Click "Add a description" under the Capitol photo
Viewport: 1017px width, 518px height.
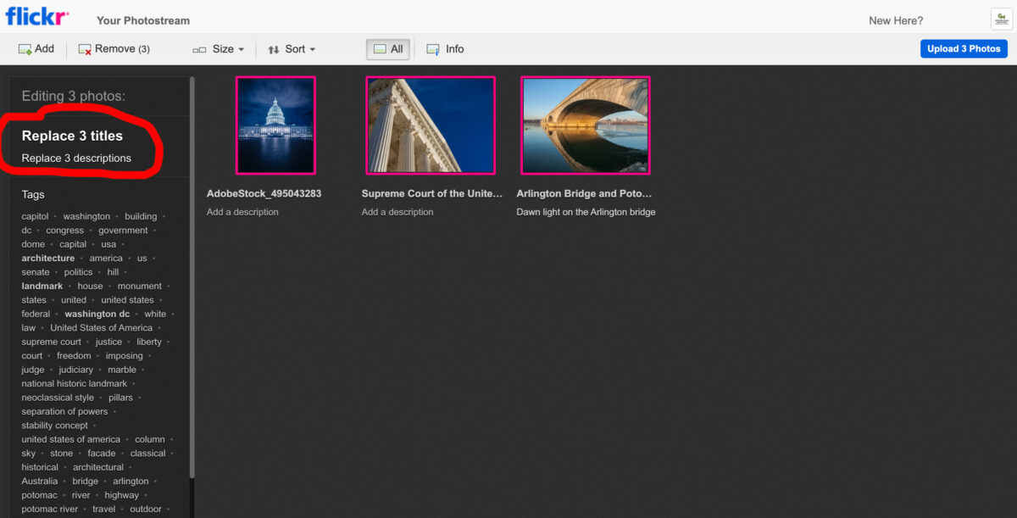pyautogui.click(x=242, y=211)
